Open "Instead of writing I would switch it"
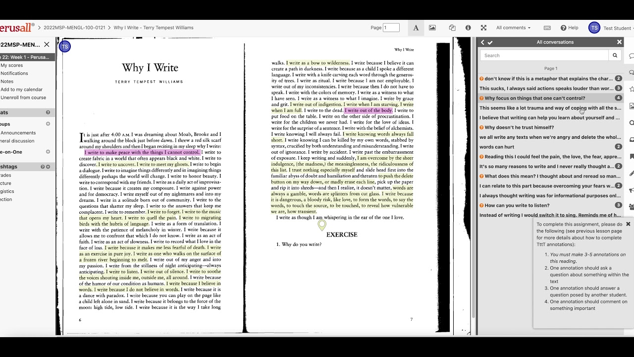The image size is (634, 357). (x=550, y=215)
